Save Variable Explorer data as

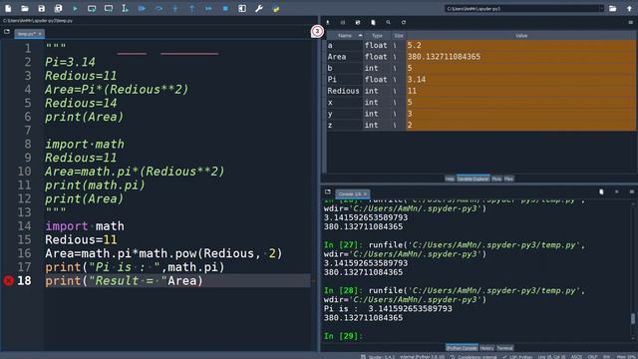coord(358,22)
